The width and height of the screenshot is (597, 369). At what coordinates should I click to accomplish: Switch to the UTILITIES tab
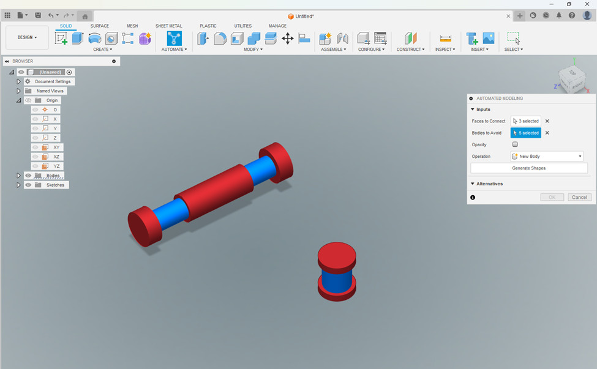tap(243, 26)
